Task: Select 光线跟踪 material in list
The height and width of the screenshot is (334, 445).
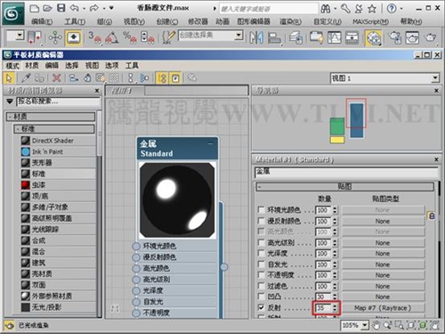Action: (x=58, y=229)
